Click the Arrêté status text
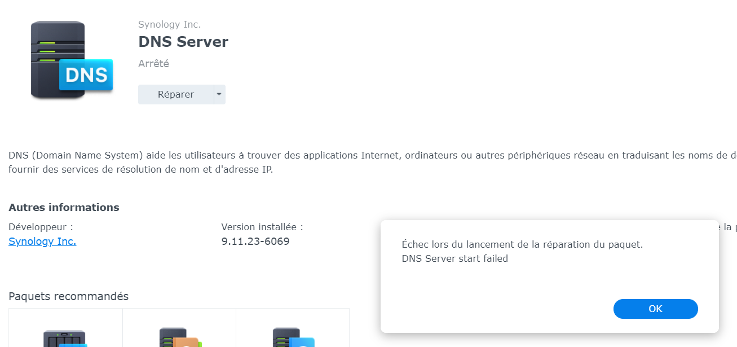 pyautogui.click(x=153, y=64)
